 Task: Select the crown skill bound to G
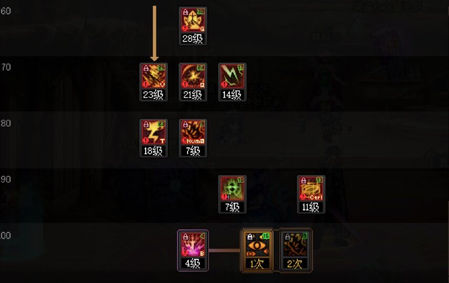[193, 21]
